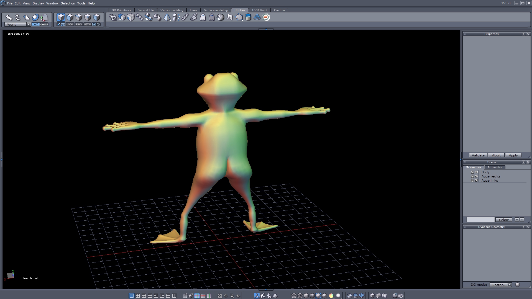Click the zoom magnifier view icon

pyautogui.click(x=232, y=296)
